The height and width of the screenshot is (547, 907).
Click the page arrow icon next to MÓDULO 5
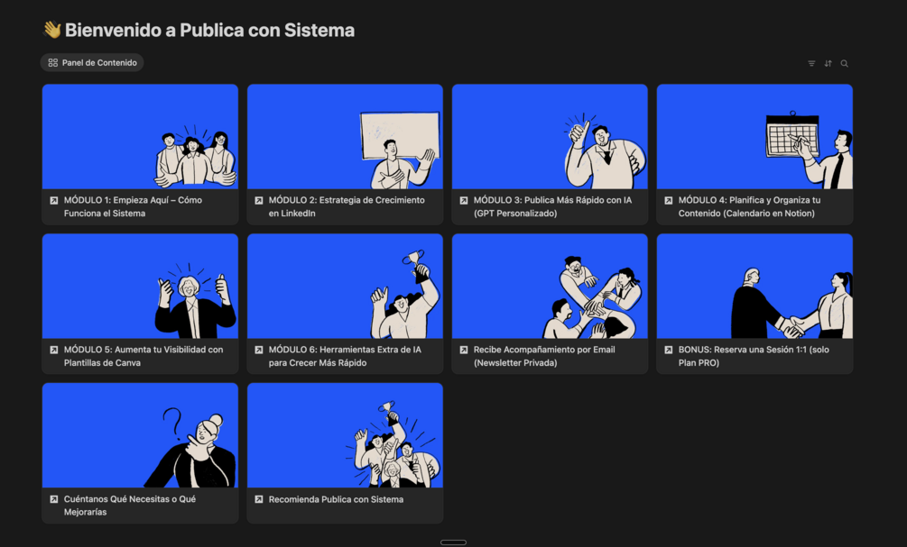54,350
